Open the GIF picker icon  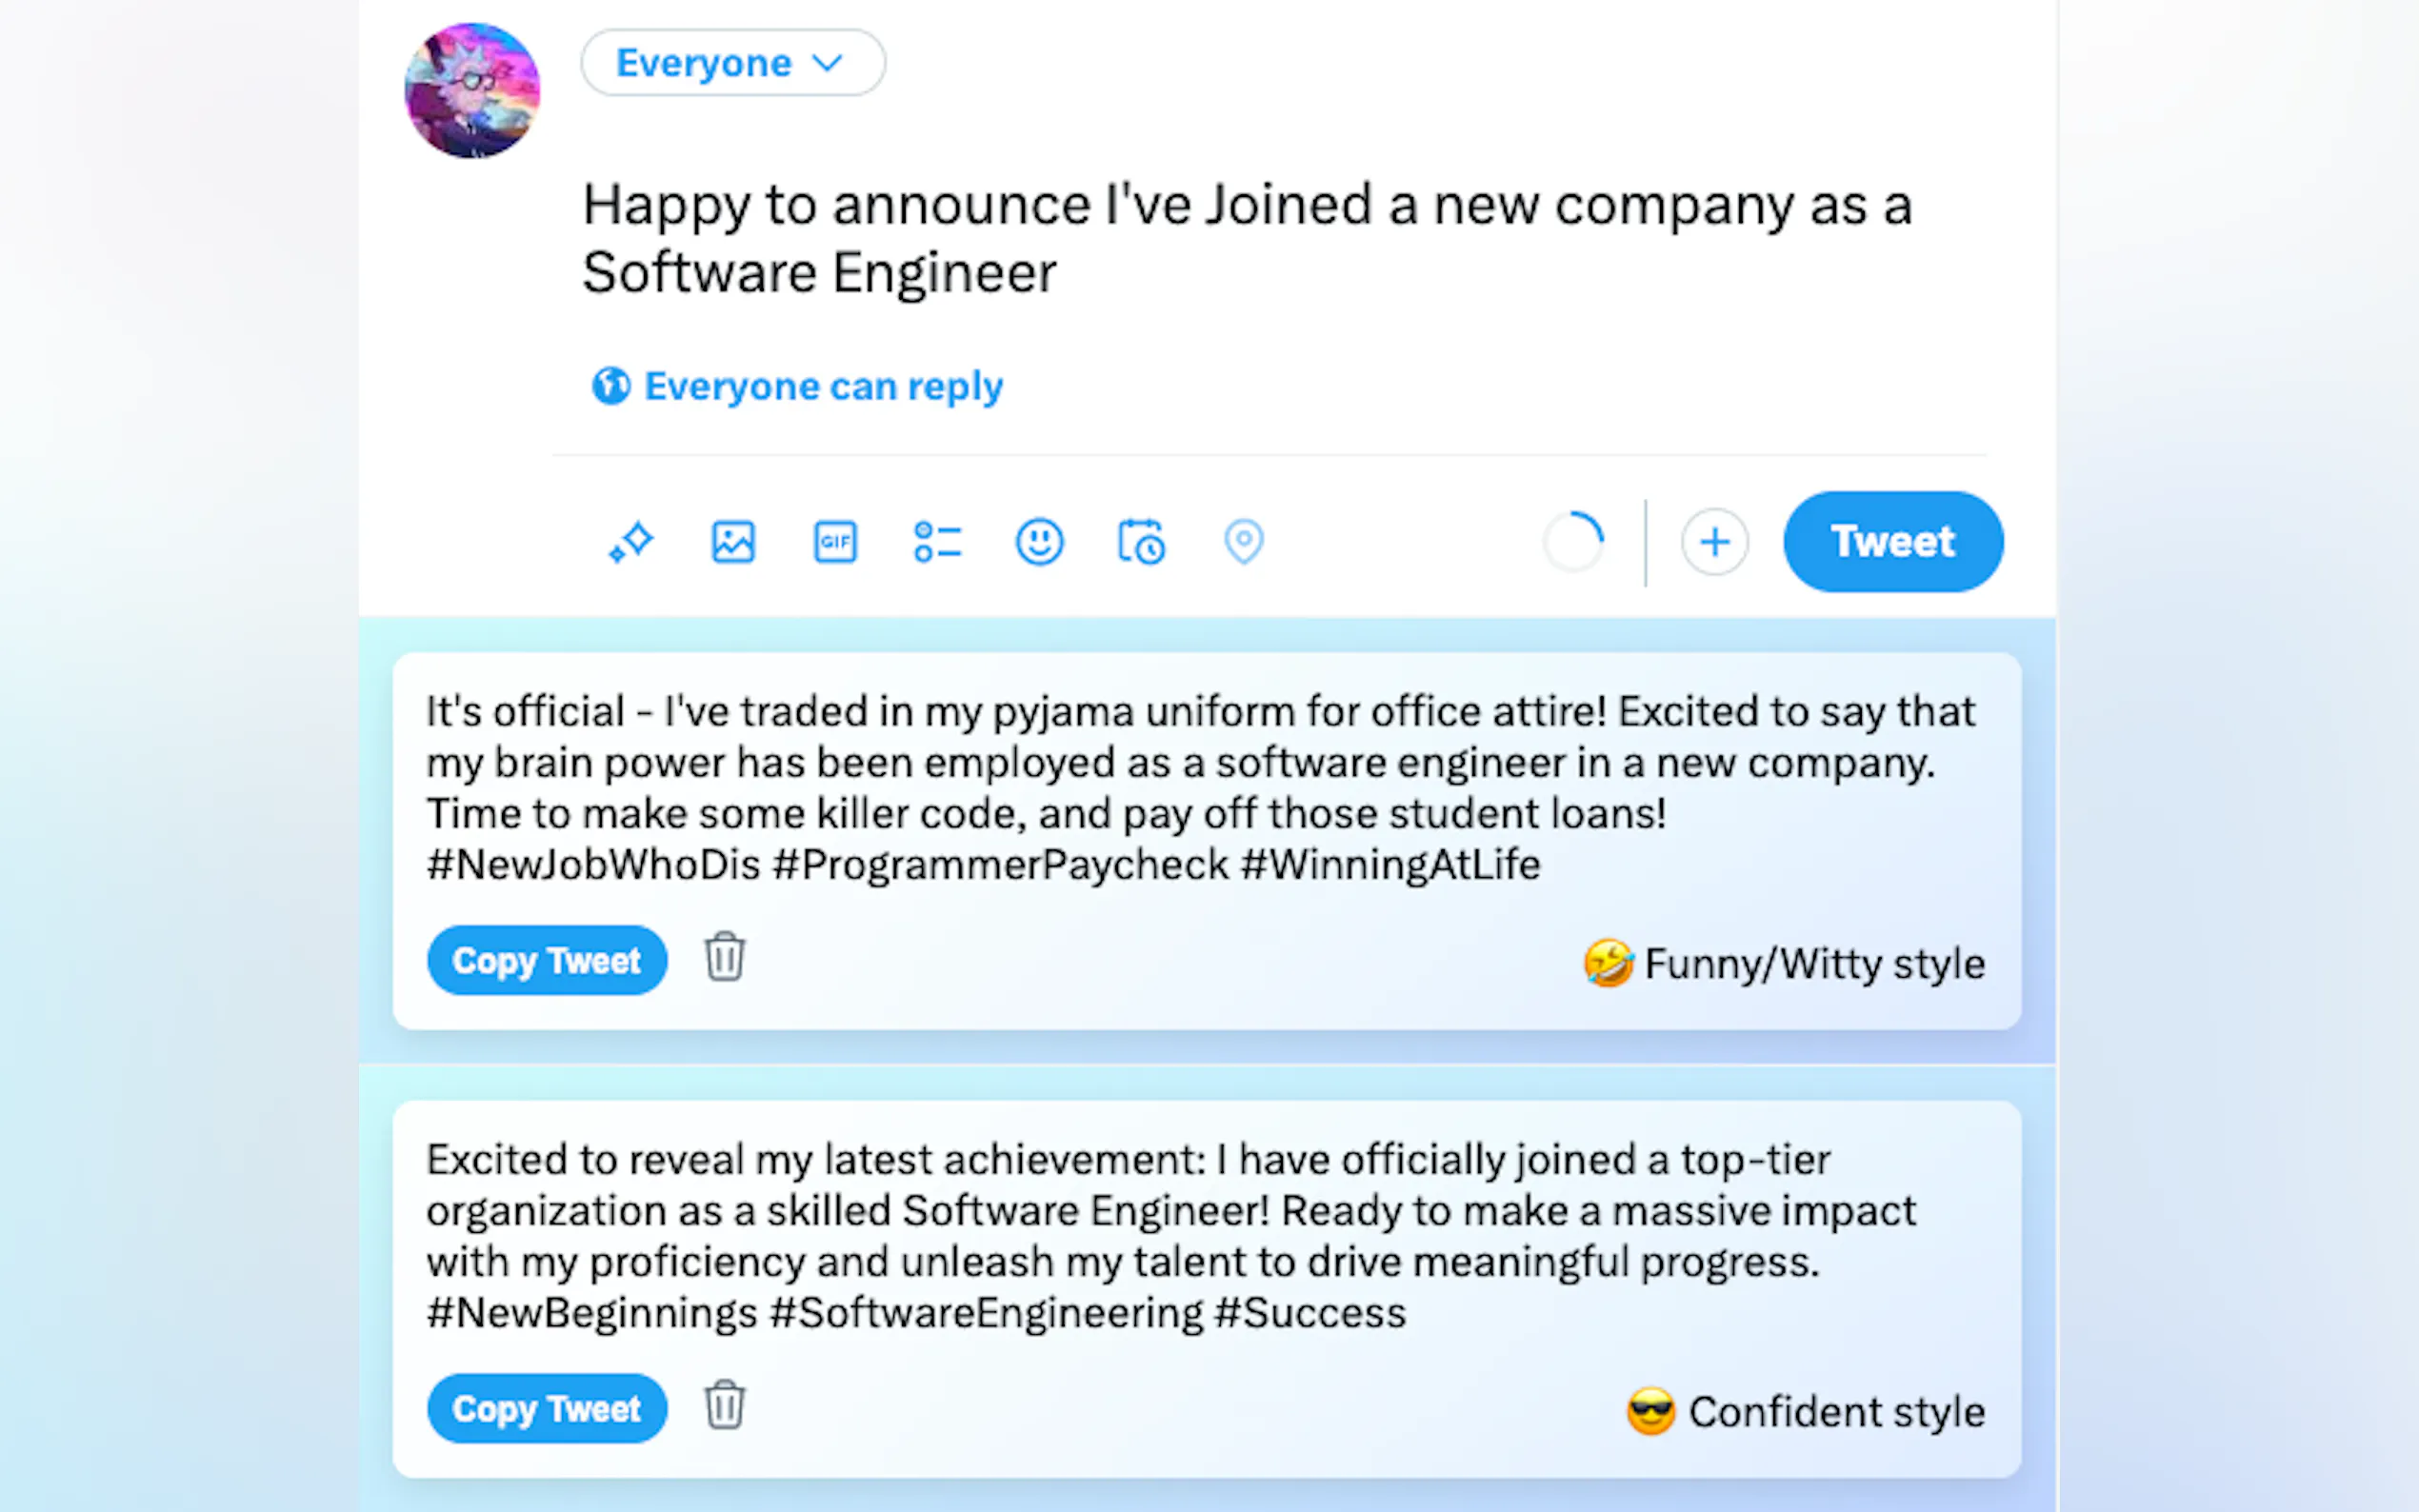point(835,542)
